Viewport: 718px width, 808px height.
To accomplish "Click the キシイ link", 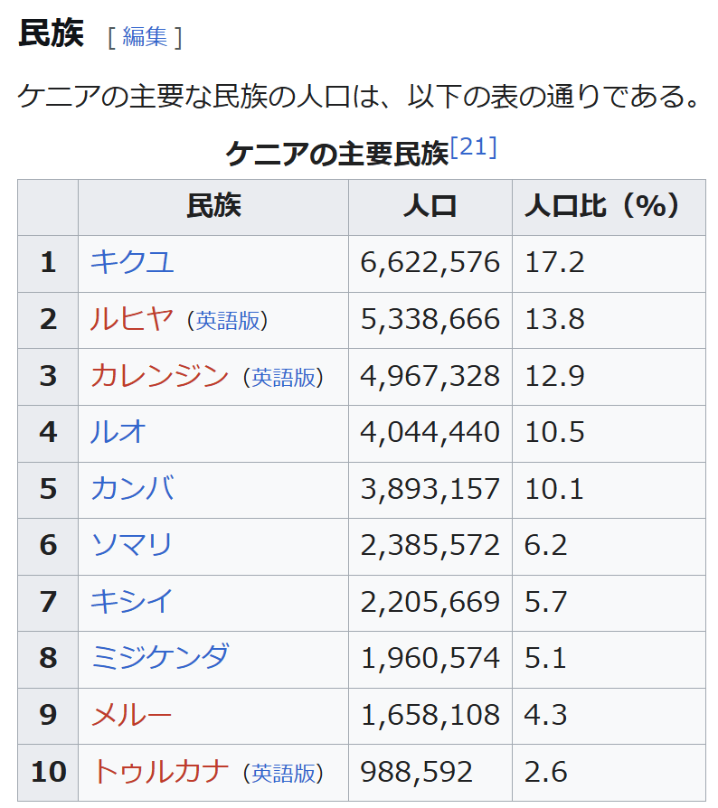I will pos(132,602).
